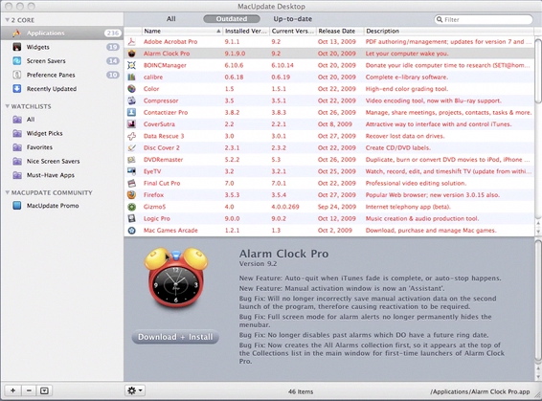
Task: Open the Favorites watchlist folder icon
Action: click(17, 147)
